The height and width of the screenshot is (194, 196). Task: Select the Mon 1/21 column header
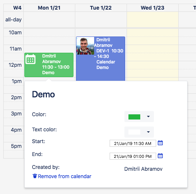tap(49, 8)
